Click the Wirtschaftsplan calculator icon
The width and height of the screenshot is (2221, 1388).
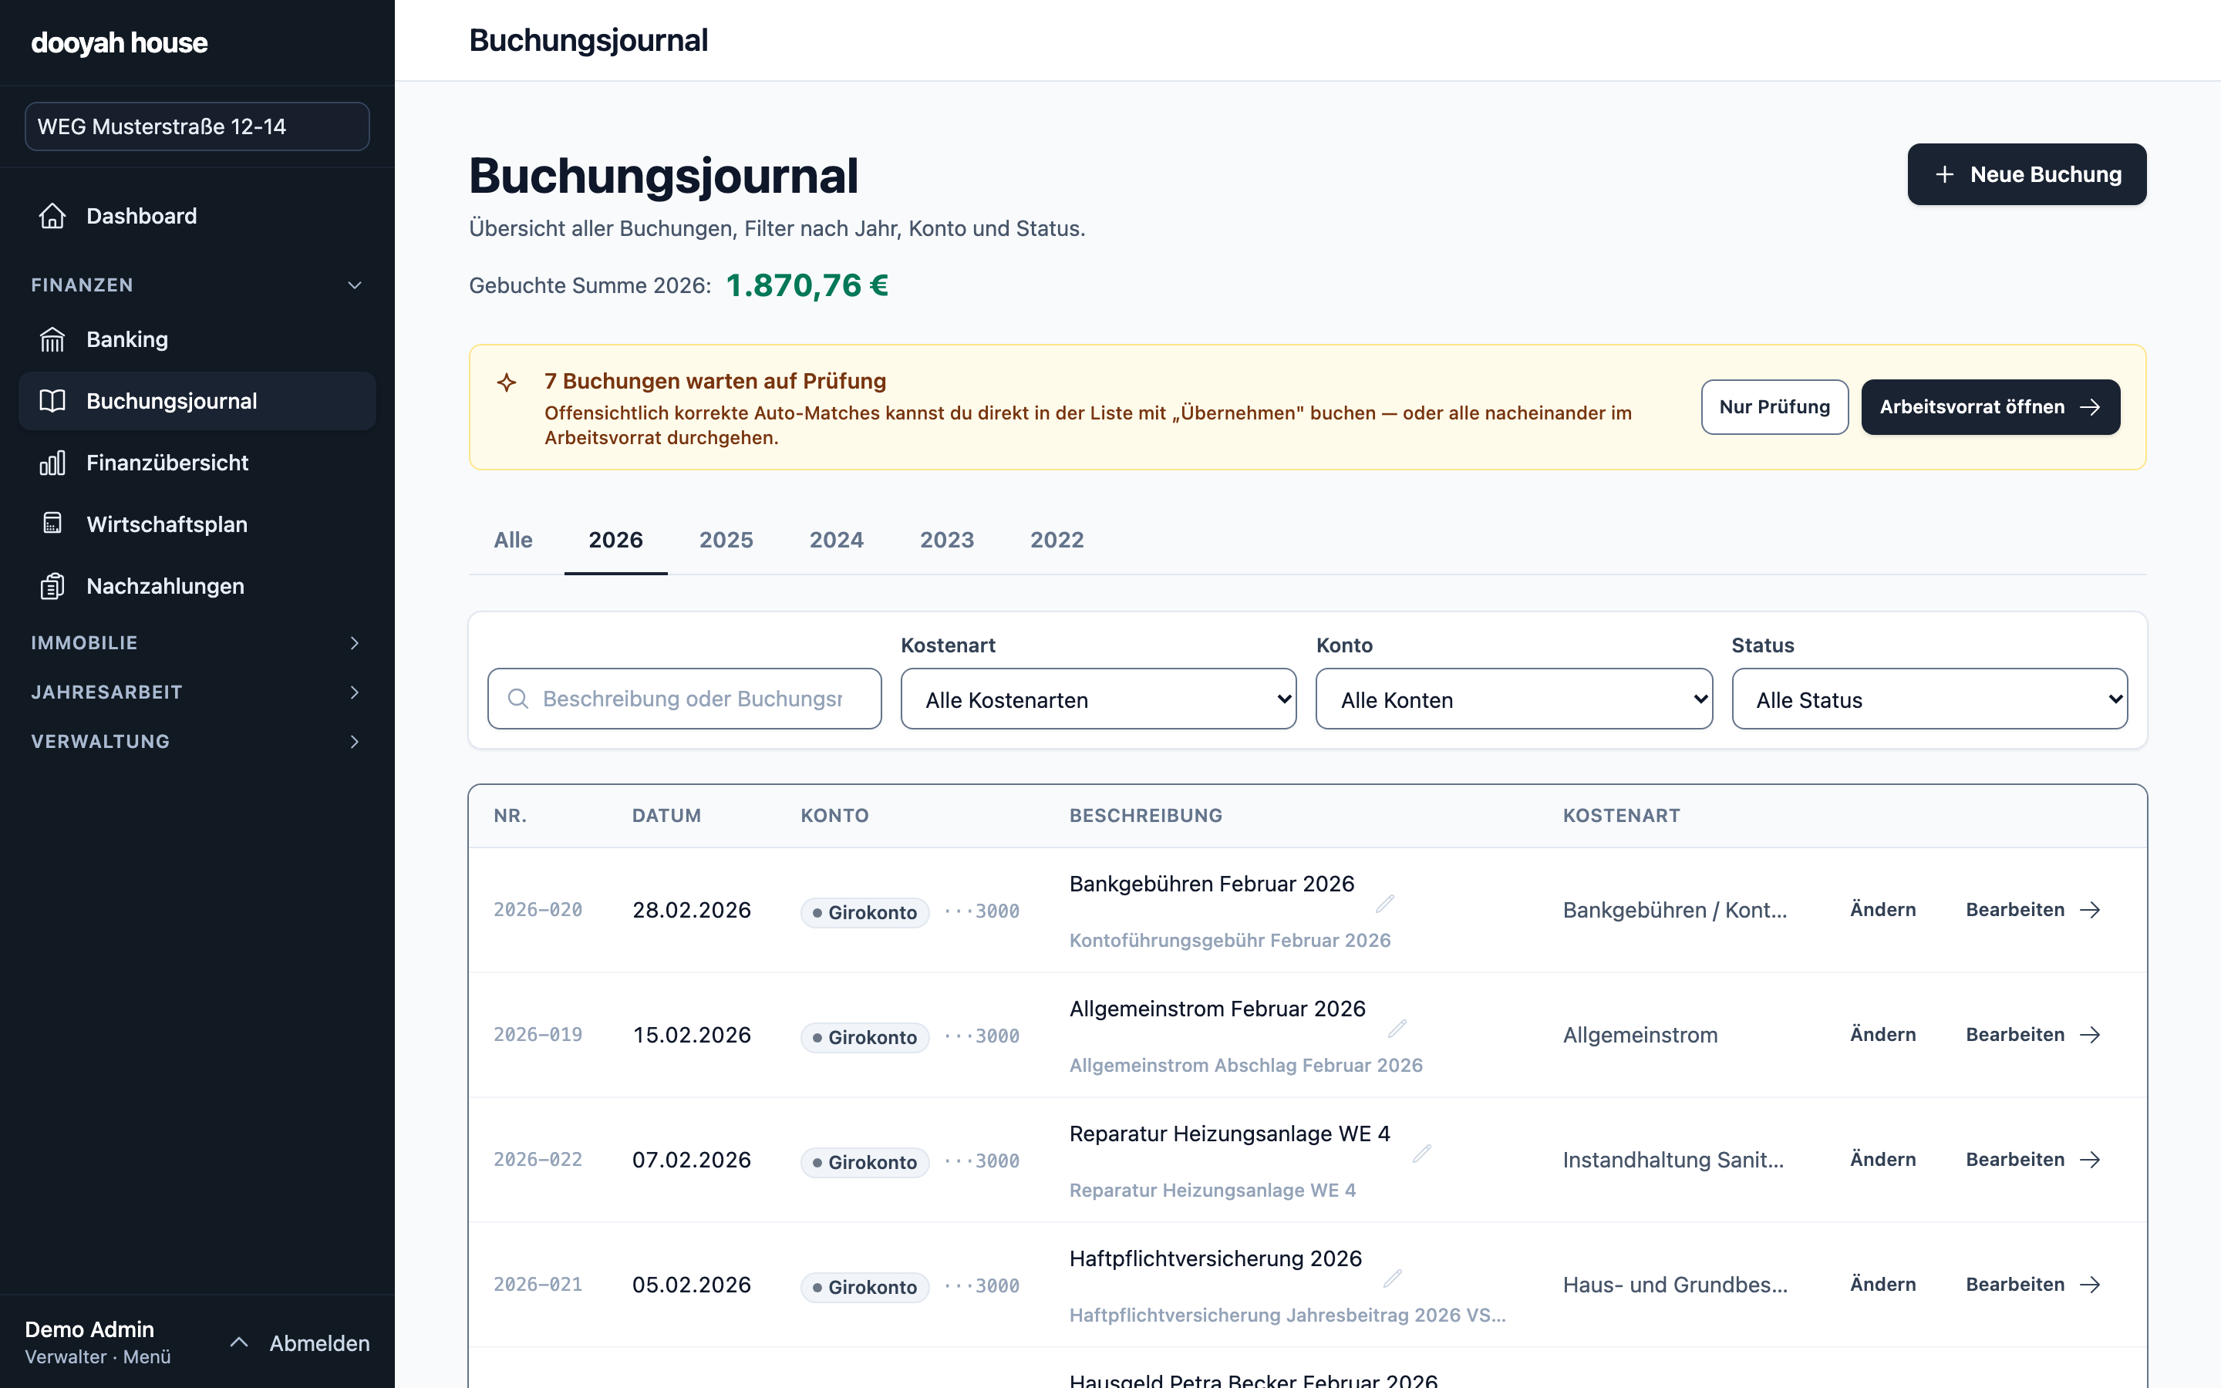click(52, 524)
